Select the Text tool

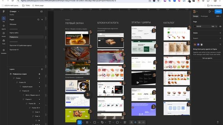(x=110, y=122)
